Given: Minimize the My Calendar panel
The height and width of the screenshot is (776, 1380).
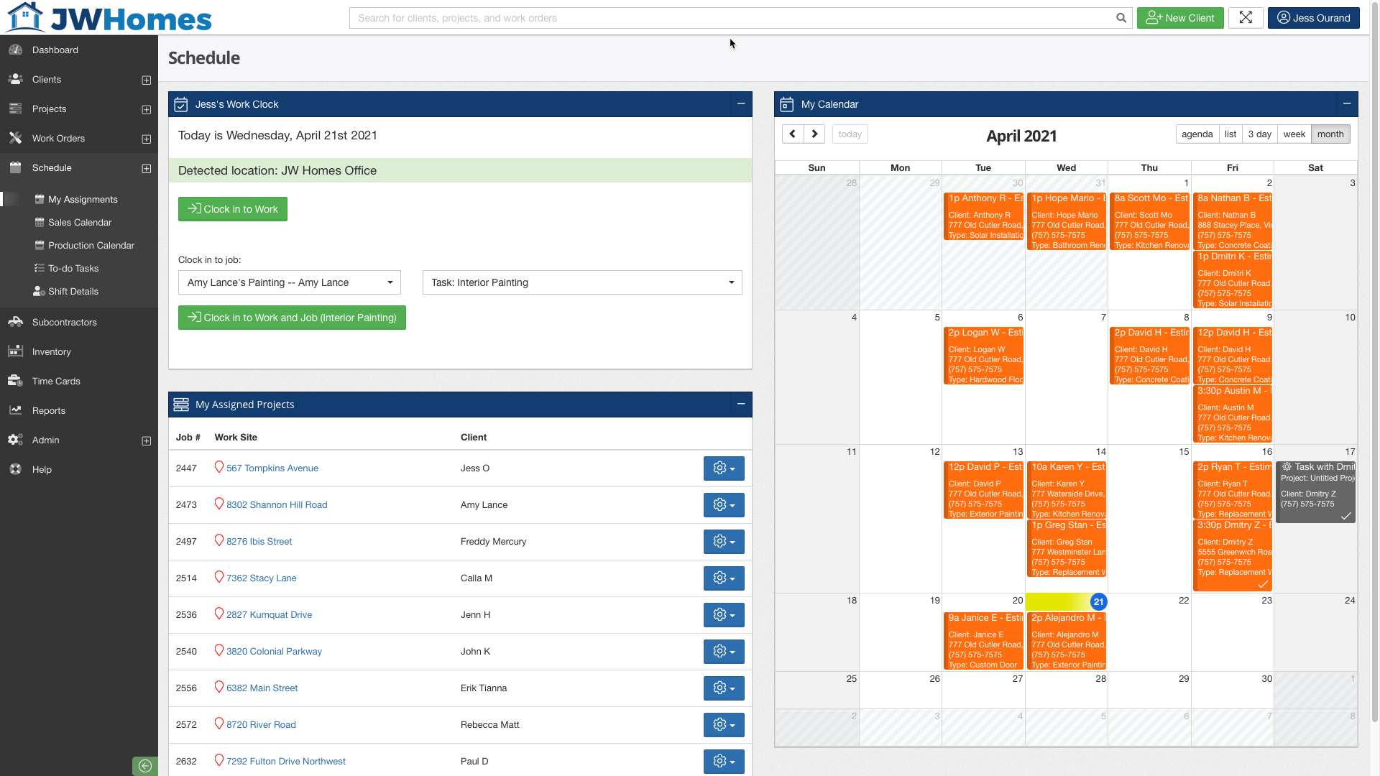Looking at the screenshot, I should coord(1346,103).
